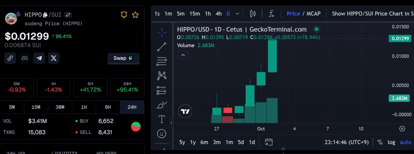Select the brush drawing tool
414x154 pixels.
[162, 105]
